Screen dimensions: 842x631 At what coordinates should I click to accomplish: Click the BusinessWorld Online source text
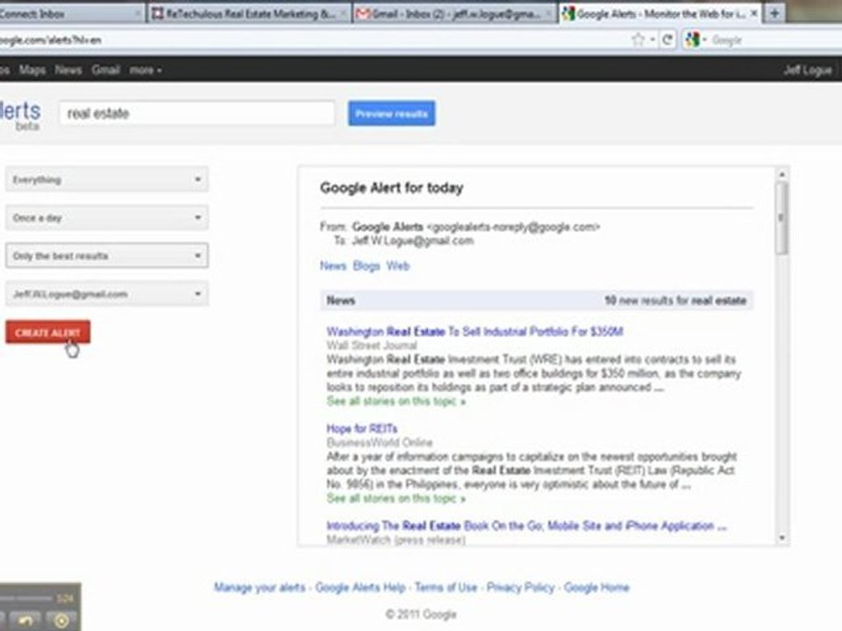(x=379, y=443)
